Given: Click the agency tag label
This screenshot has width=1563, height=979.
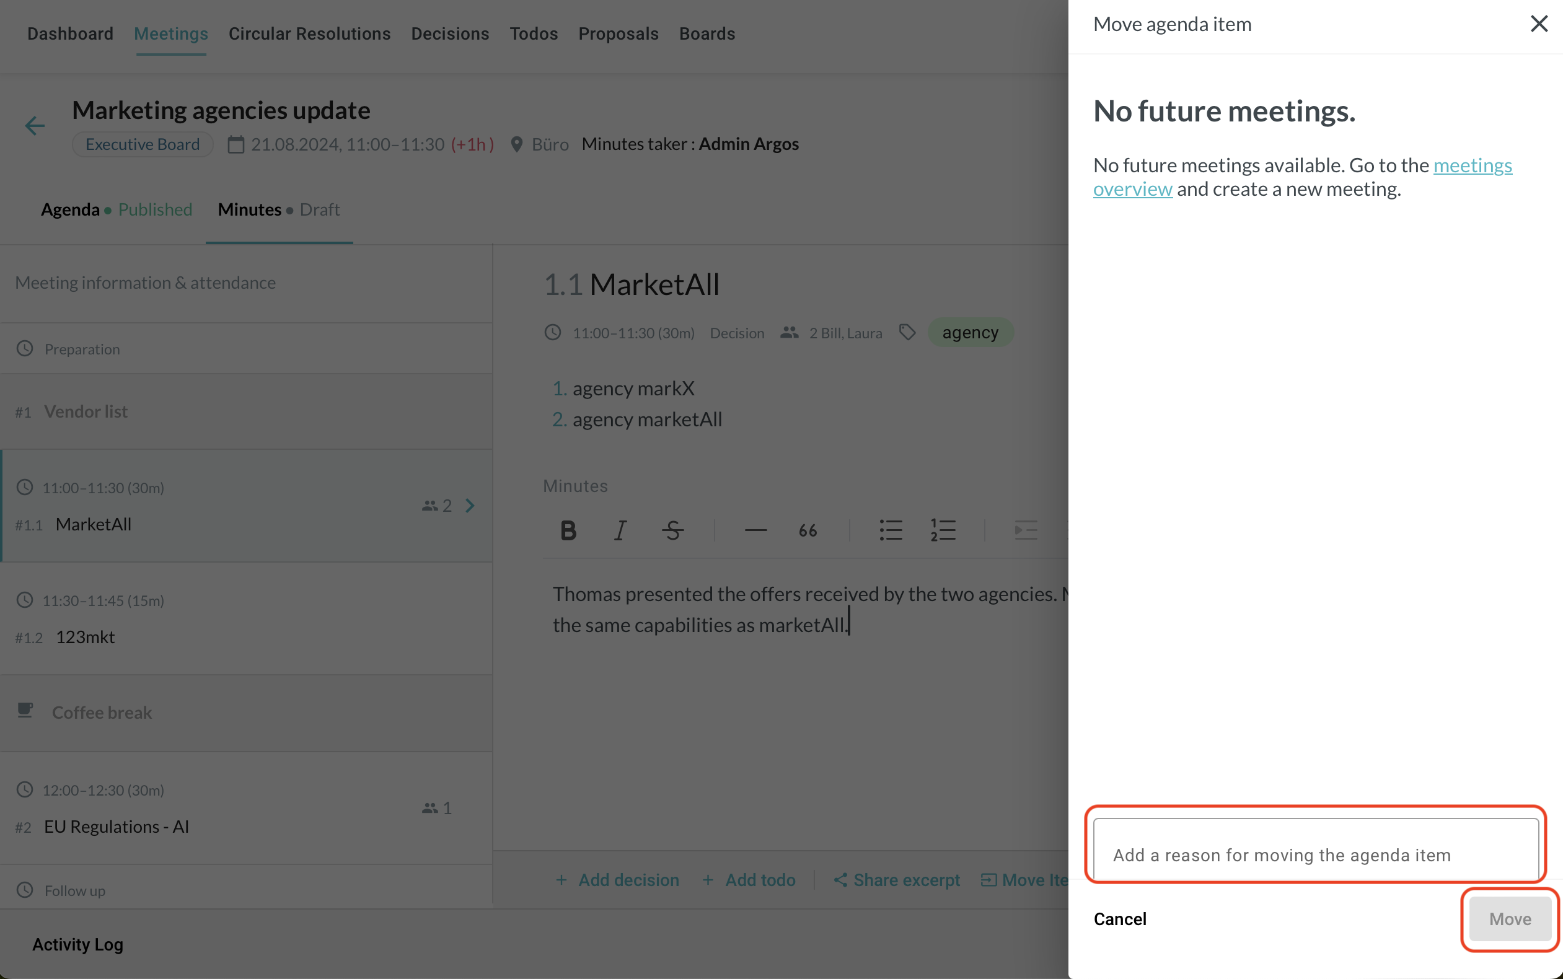Looking at the screenshot, I should tap(970, 333).
